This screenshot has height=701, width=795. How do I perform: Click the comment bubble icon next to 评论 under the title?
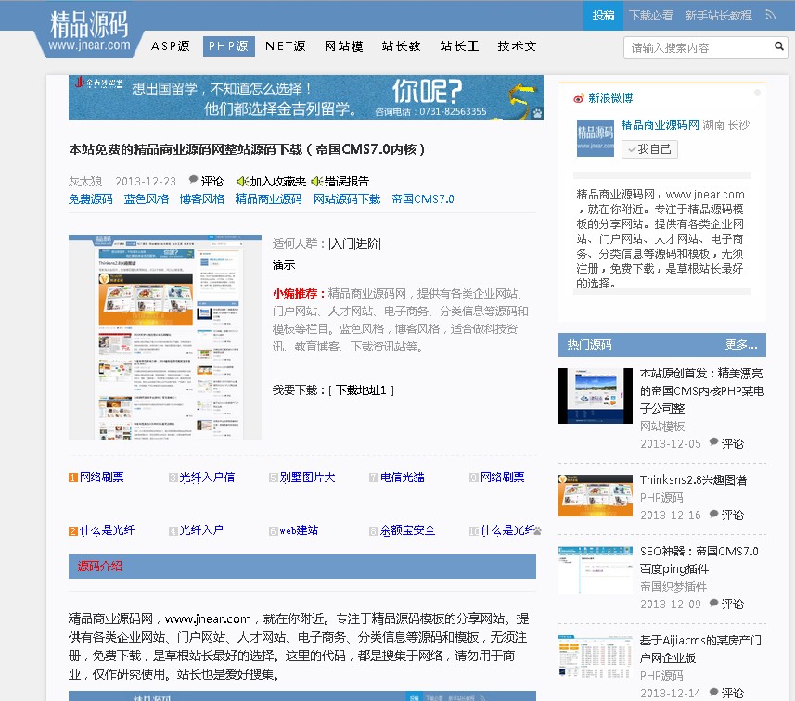(193, 180)
